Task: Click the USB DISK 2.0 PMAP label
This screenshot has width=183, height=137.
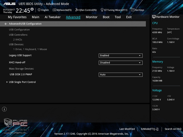Action: [x=21, y=74]
